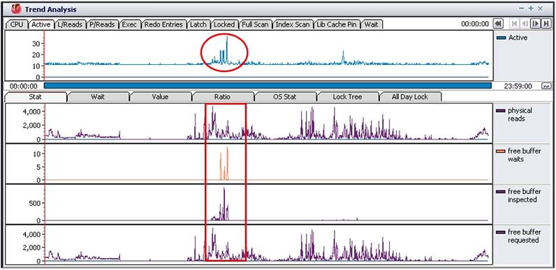The width and height of the screenshot is (556, 270).
Task: Select the Redo Entries tab
Action: 164,24
